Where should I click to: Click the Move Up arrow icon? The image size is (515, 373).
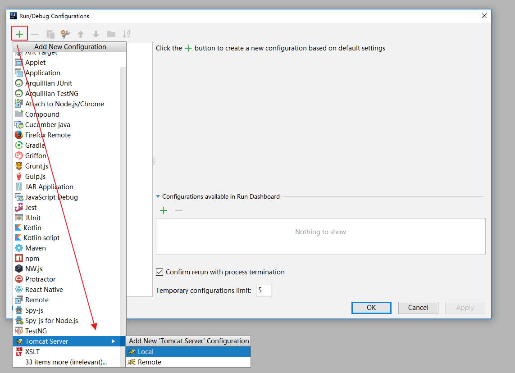tap(81, 34)
